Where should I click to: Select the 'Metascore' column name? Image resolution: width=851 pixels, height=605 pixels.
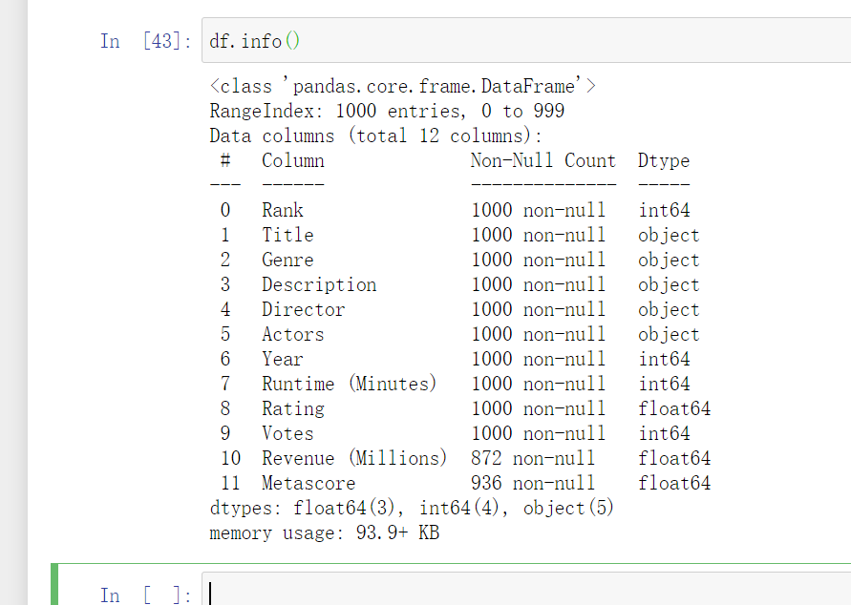[308, 484]
